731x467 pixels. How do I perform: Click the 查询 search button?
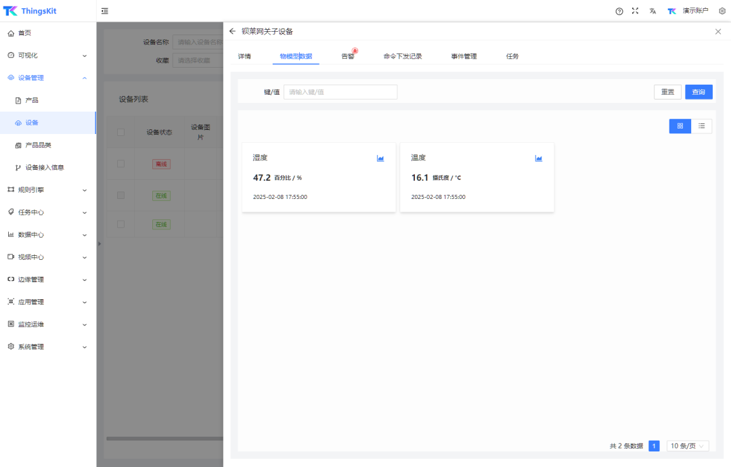699,92
